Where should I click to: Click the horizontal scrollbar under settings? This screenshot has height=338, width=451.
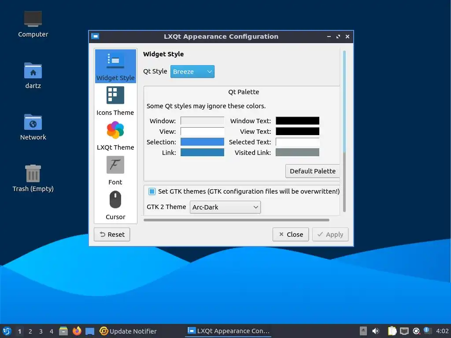(237, 220)
